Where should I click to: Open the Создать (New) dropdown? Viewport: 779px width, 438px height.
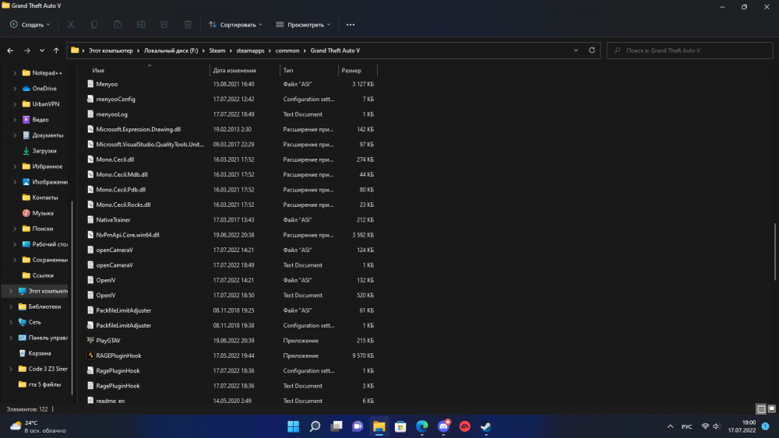coord(30,24)
